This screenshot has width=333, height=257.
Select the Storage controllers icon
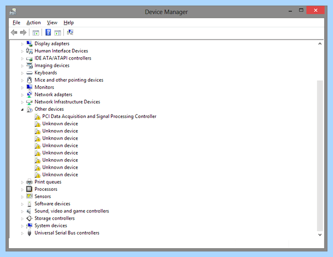click(x=29, y=218)
